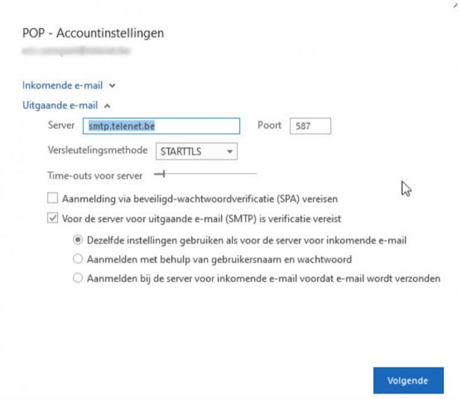
Task: Click the Time-outs voor server slider handle
Action: (x=164, y=173)
